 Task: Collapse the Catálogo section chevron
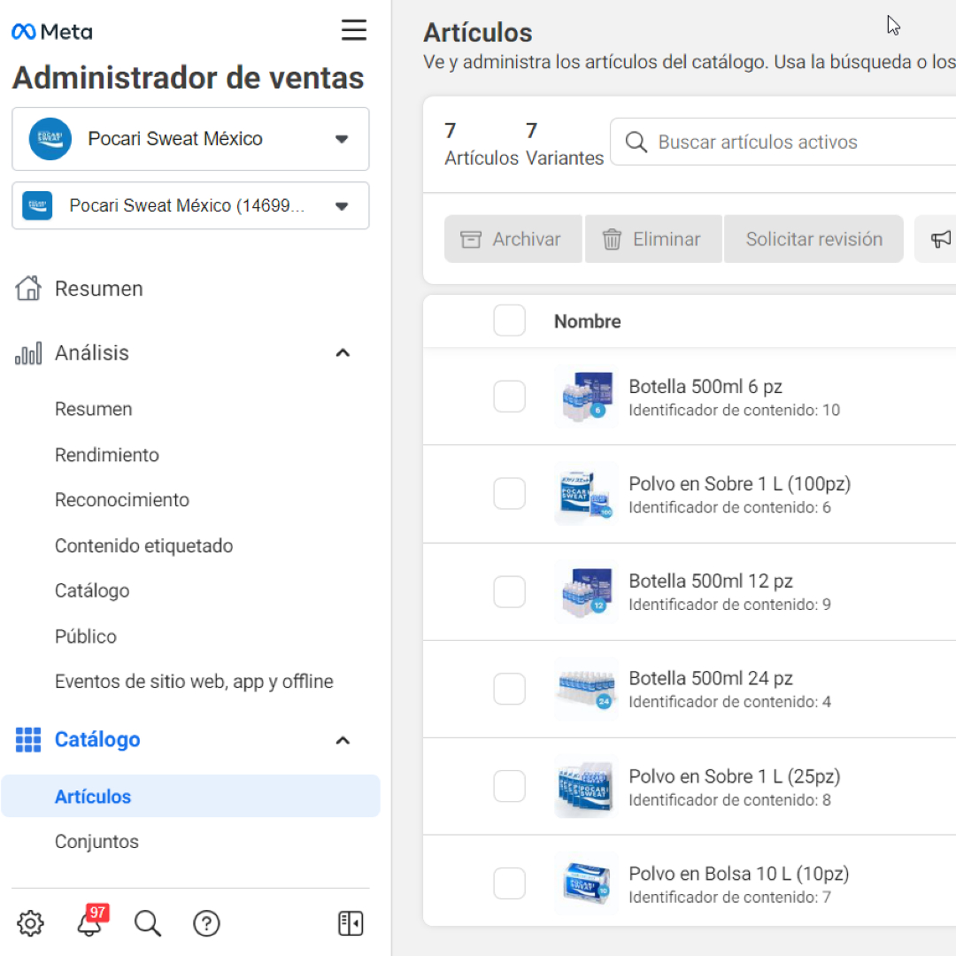[x=343, y=740]
